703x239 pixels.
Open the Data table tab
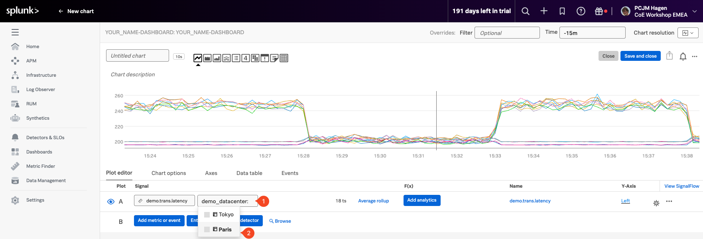point(249,173)
